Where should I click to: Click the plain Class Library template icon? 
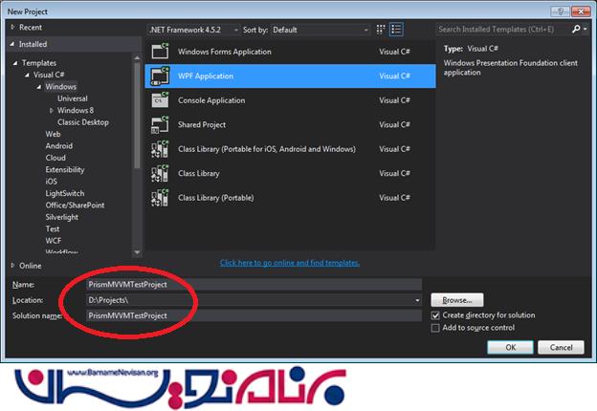point(160,173)
